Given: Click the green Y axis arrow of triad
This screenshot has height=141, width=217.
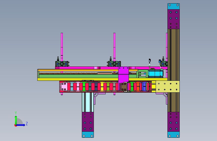Looking at the screenshot, I should pyautogui.click(x=16, y=120).
